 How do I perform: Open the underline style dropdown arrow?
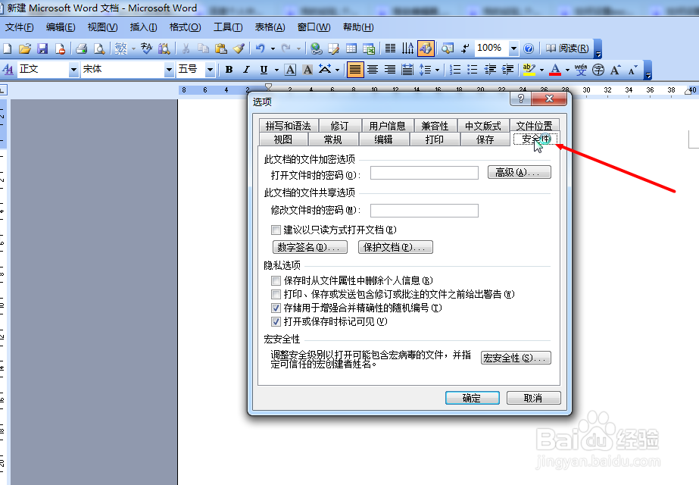[276, 70]
